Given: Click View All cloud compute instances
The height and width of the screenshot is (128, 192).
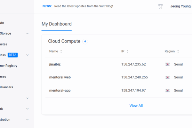Looking at the screenshot, I should click(x=136, y=106).
